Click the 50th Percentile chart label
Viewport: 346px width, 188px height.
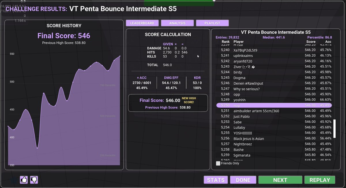click(108, 116)
